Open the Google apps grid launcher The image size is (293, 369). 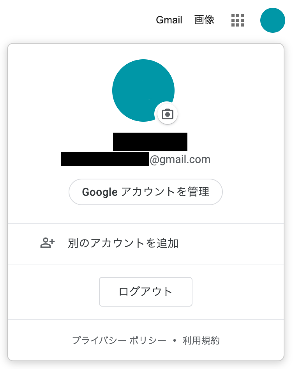coord(238,20)
